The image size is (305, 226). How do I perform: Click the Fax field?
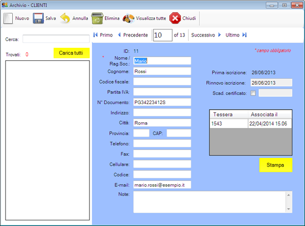[162, 154]
